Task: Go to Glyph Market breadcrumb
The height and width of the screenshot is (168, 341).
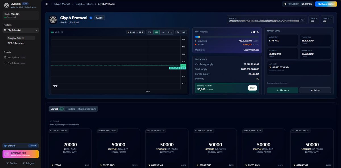Action: 62,4
